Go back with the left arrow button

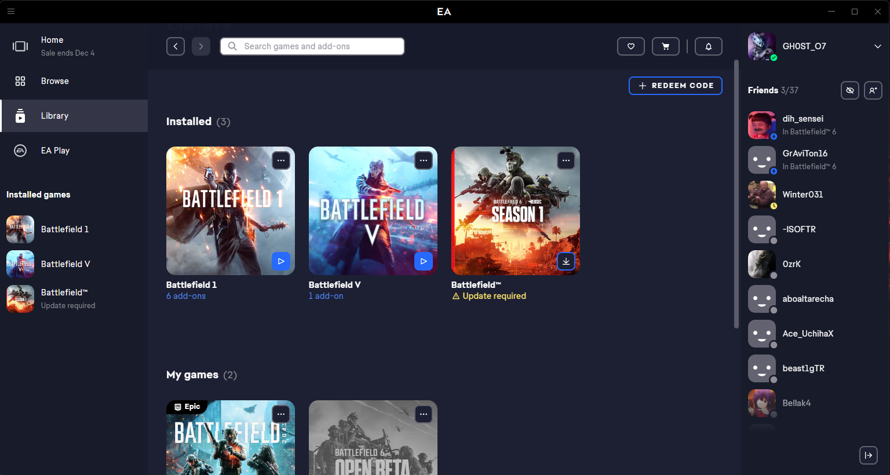point(176,46)
